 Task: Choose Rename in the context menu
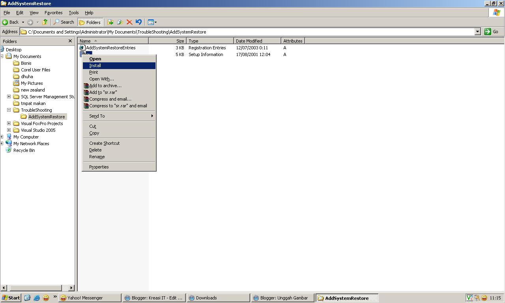[x=119, y=157]
